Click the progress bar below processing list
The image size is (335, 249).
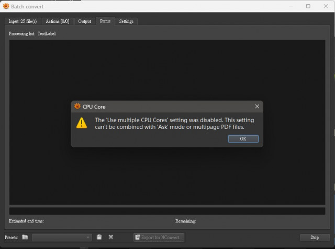(167, 211)
